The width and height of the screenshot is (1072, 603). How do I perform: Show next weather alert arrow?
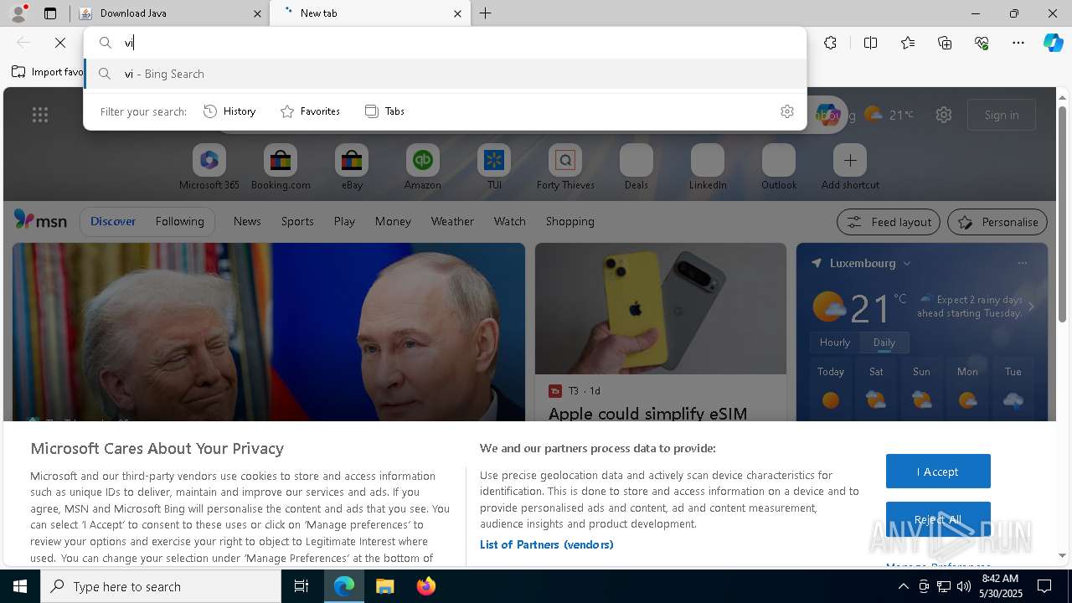point(1031,307)
